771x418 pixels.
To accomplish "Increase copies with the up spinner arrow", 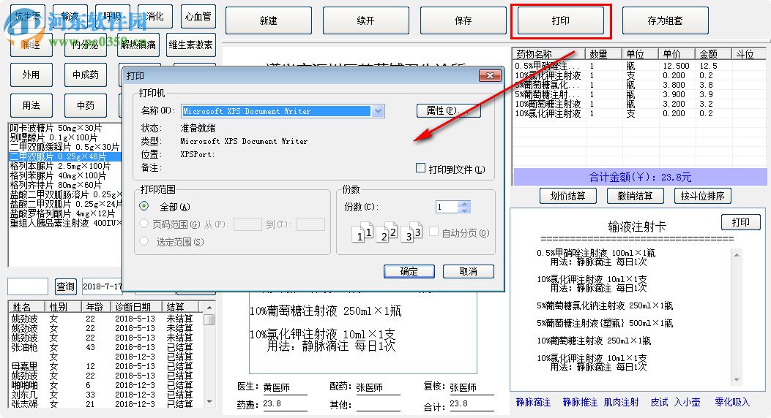I will pyautogui.click(x=464, y=204).
